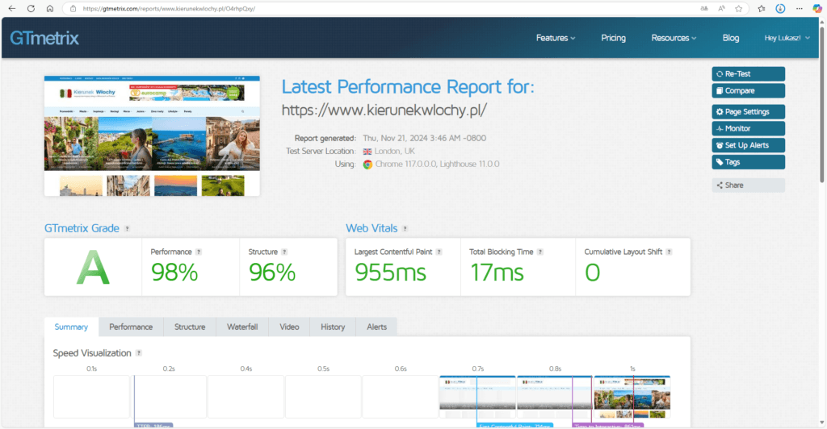Viewport: 827px width, 429px height.
Task: Open downloads icon in browser toolbar
Action: (x=780, y=8)
